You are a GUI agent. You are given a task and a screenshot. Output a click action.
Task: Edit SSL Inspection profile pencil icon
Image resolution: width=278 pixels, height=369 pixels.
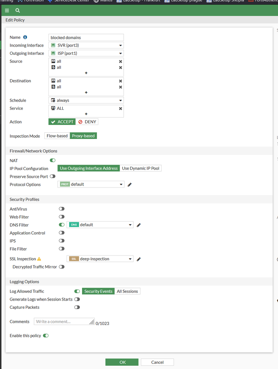pos(139,259)
